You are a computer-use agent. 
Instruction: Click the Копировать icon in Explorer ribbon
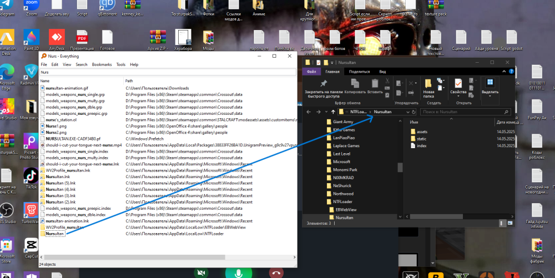[355, 83]
